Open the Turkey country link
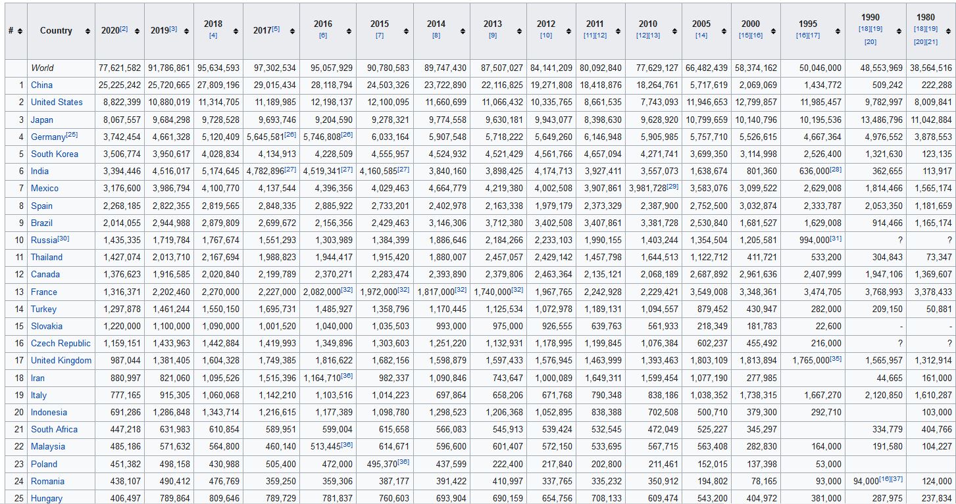Viewport: 956px width, 504px height. [44, 309]
